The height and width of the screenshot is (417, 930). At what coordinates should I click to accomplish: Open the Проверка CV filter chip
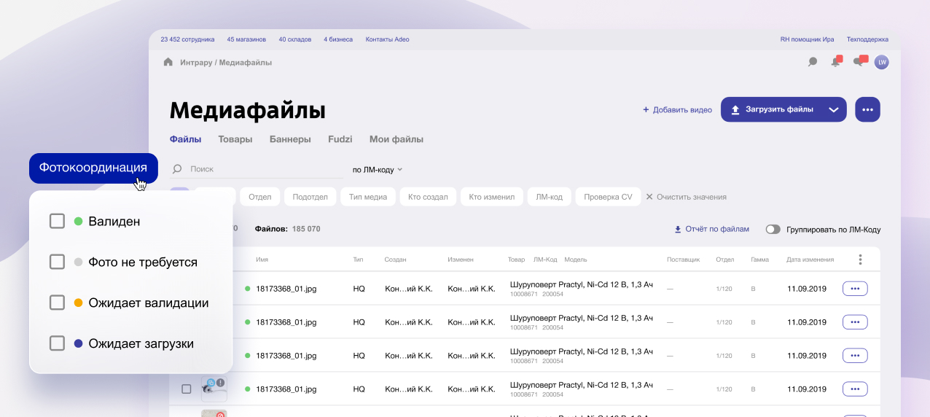(x=608, y=197)
